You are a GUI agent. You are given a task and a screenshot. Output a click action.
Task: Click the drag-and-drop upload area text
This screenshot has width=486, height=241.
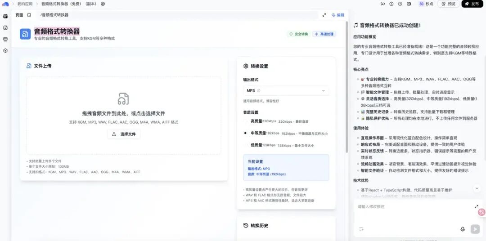[124, 113]
